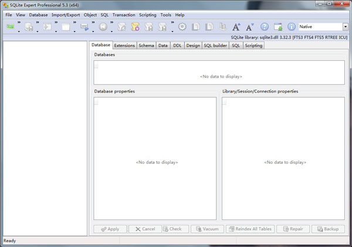The width and height of the screenshot is (352, 247).
Task: Click the table with arrow toolbar icon
Action: tap(48, 27)
